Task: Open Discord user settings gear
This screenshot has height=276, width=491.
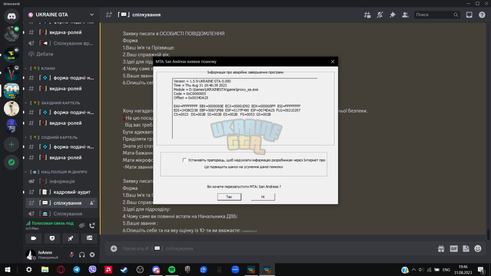Action: click(92, 255)
